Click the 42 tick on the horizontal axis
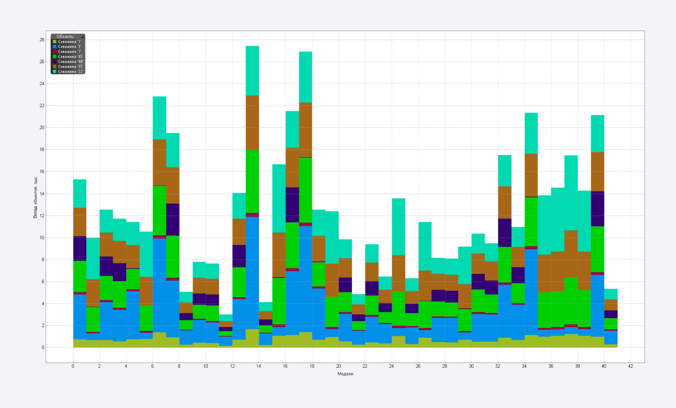This screenshot has width=676, height=408. [x=630, y=366]
